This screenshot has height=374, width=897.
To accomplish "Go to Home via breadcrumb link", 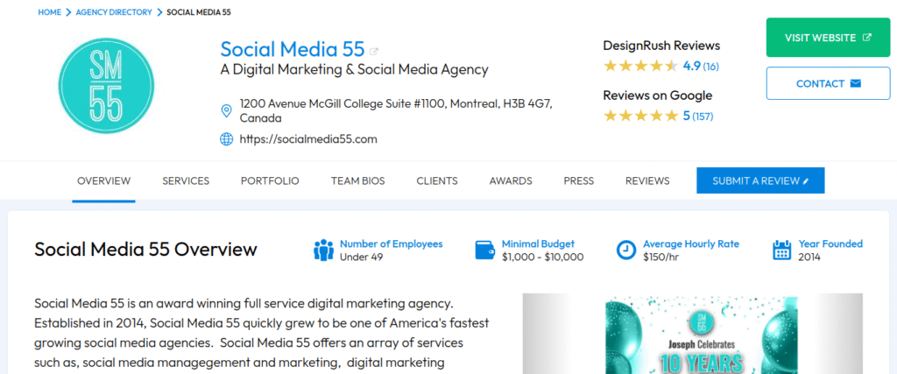I will pyautogui.click(x=49, y=12).
